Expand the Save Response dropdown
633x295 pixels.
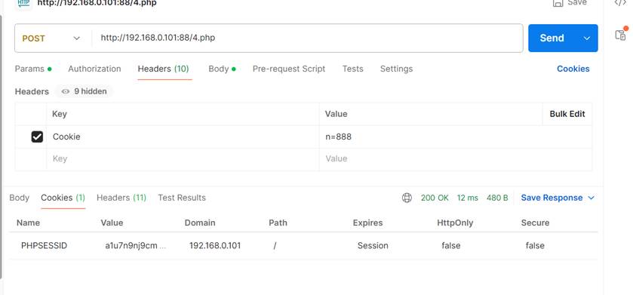coord(592,198)
